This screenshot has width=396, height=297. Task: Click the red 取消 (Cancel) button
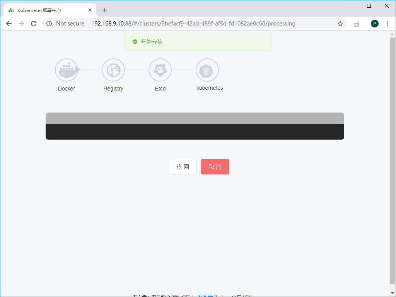215,167
